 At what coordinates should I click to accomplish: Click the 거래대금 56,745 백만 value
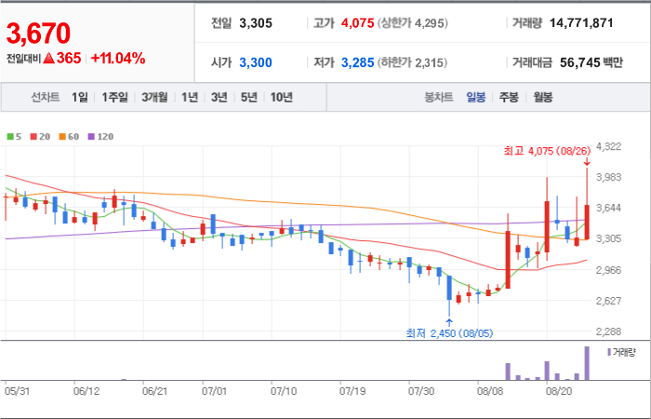coord(591,62)
